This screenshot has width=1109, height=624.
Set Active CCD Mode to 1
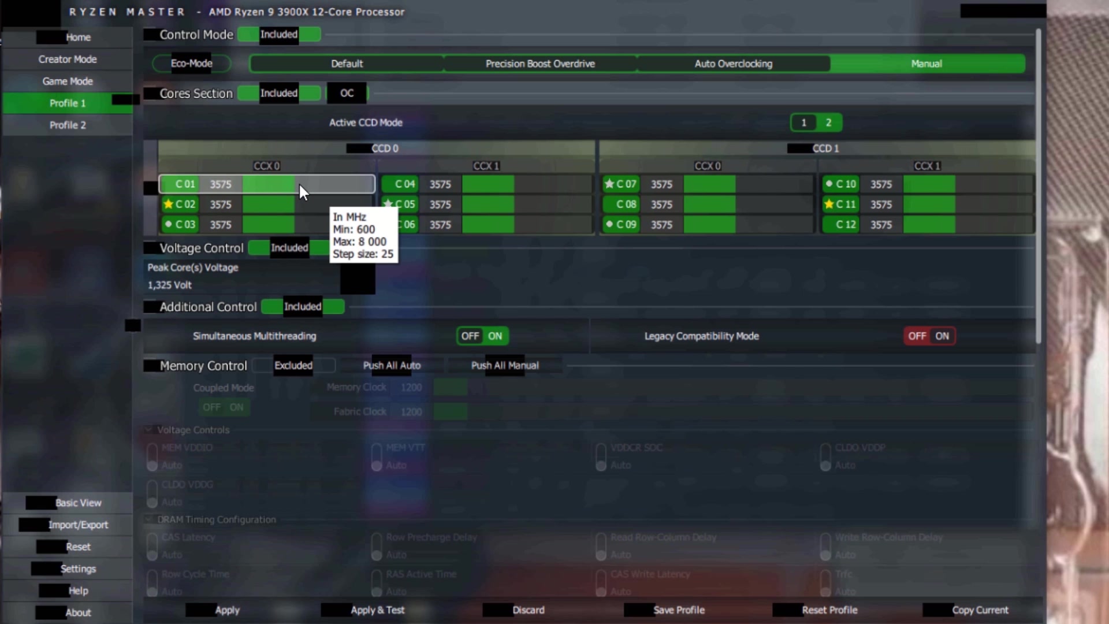point(803,122)
